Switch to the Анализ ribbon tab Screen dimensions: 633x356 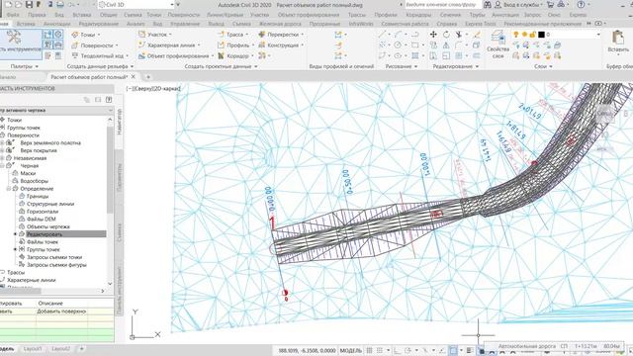pos(136,24)
